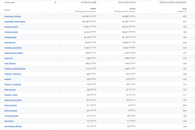Click event count 262 928 in перегляд_сторінки row

tap(85, 16)
